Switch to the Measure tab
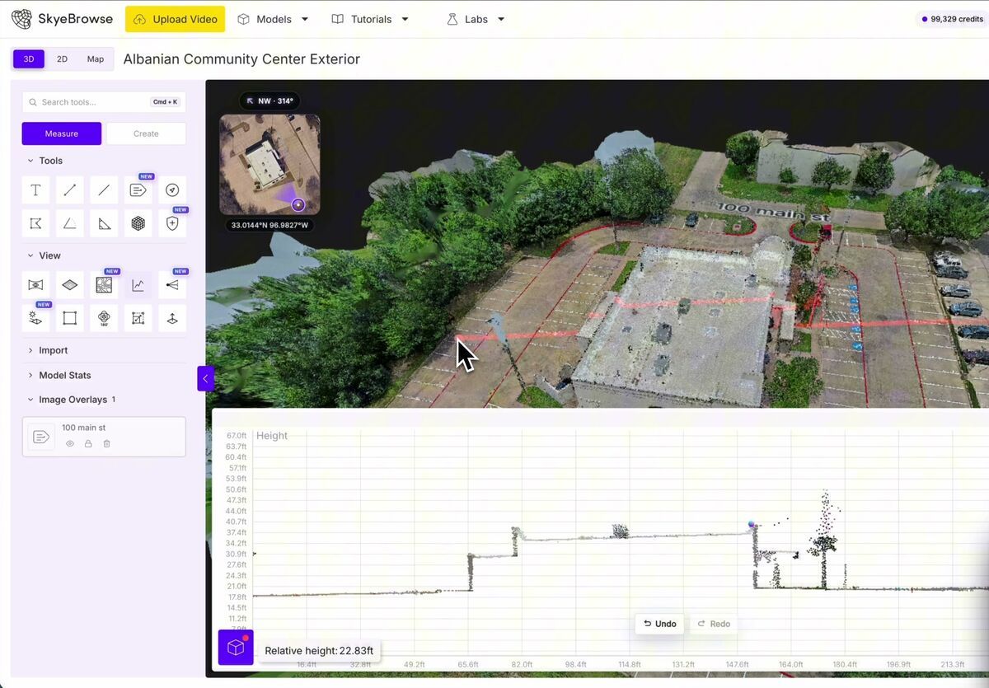Viewport: 989px width, 688px height. [x=62, y=133]
